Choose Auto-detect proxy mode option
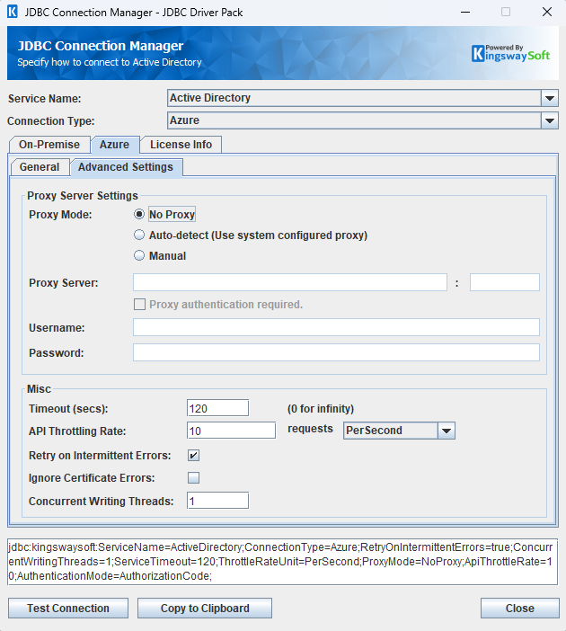 pyautogui.click(x=139, y=236)
